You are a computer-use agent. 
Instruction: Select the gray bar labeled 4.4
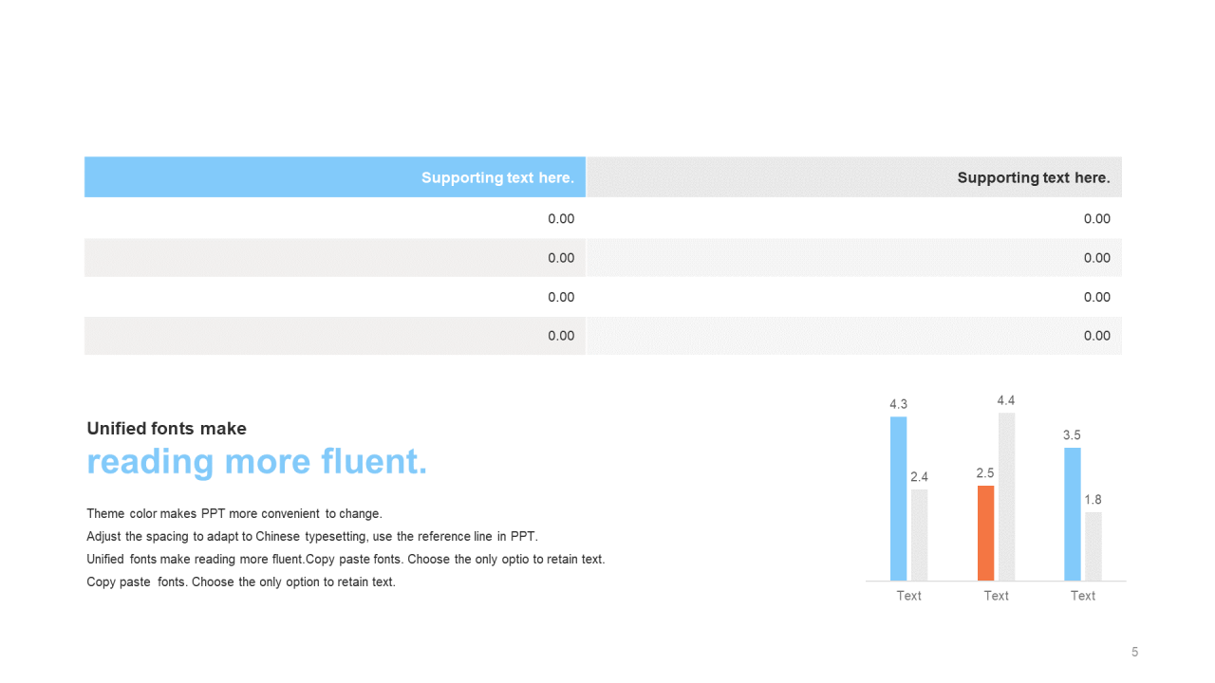(1006, 496)
